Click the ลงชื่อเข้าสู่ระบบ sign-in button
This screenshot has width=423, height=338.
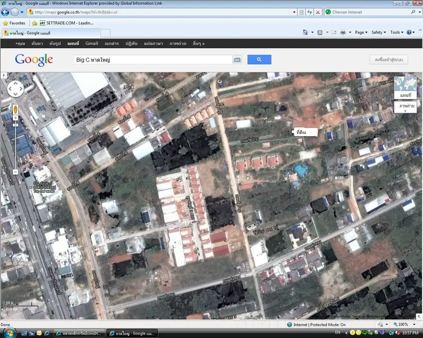pos(389,59)
